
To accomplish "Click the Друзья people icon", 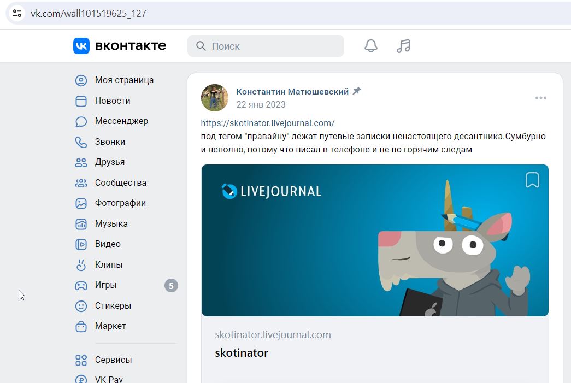I will point(81,162).
